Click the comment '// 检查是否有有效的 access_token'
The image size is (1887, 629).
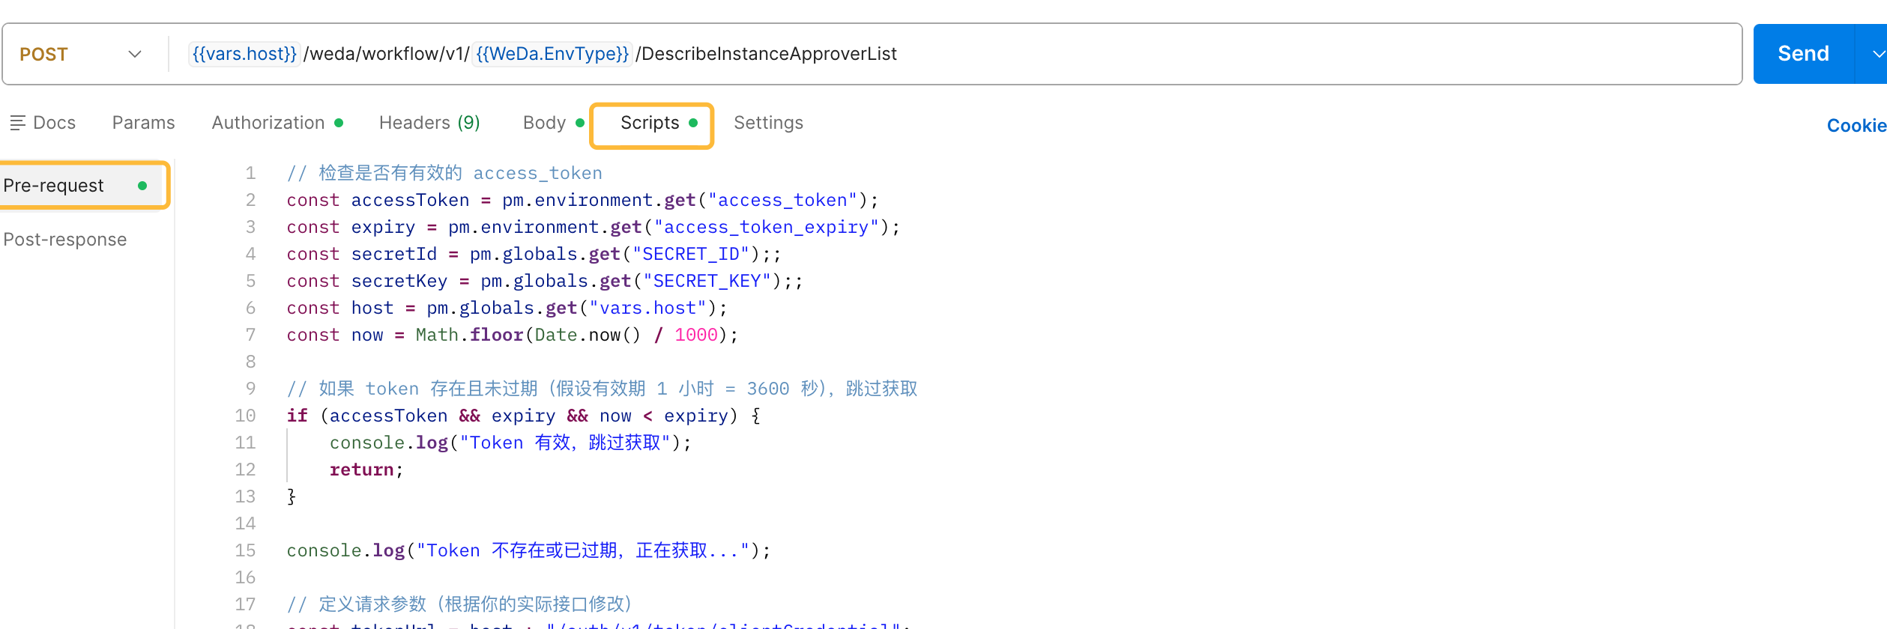[x=444, y=173]
